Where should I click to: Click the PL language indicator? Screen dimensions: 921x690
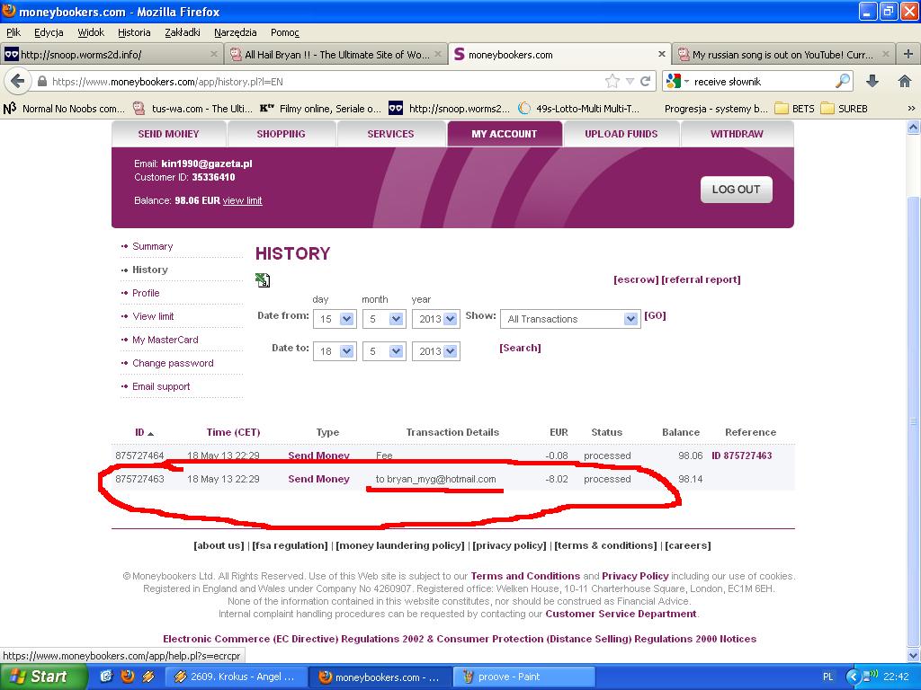pos(827,677)
